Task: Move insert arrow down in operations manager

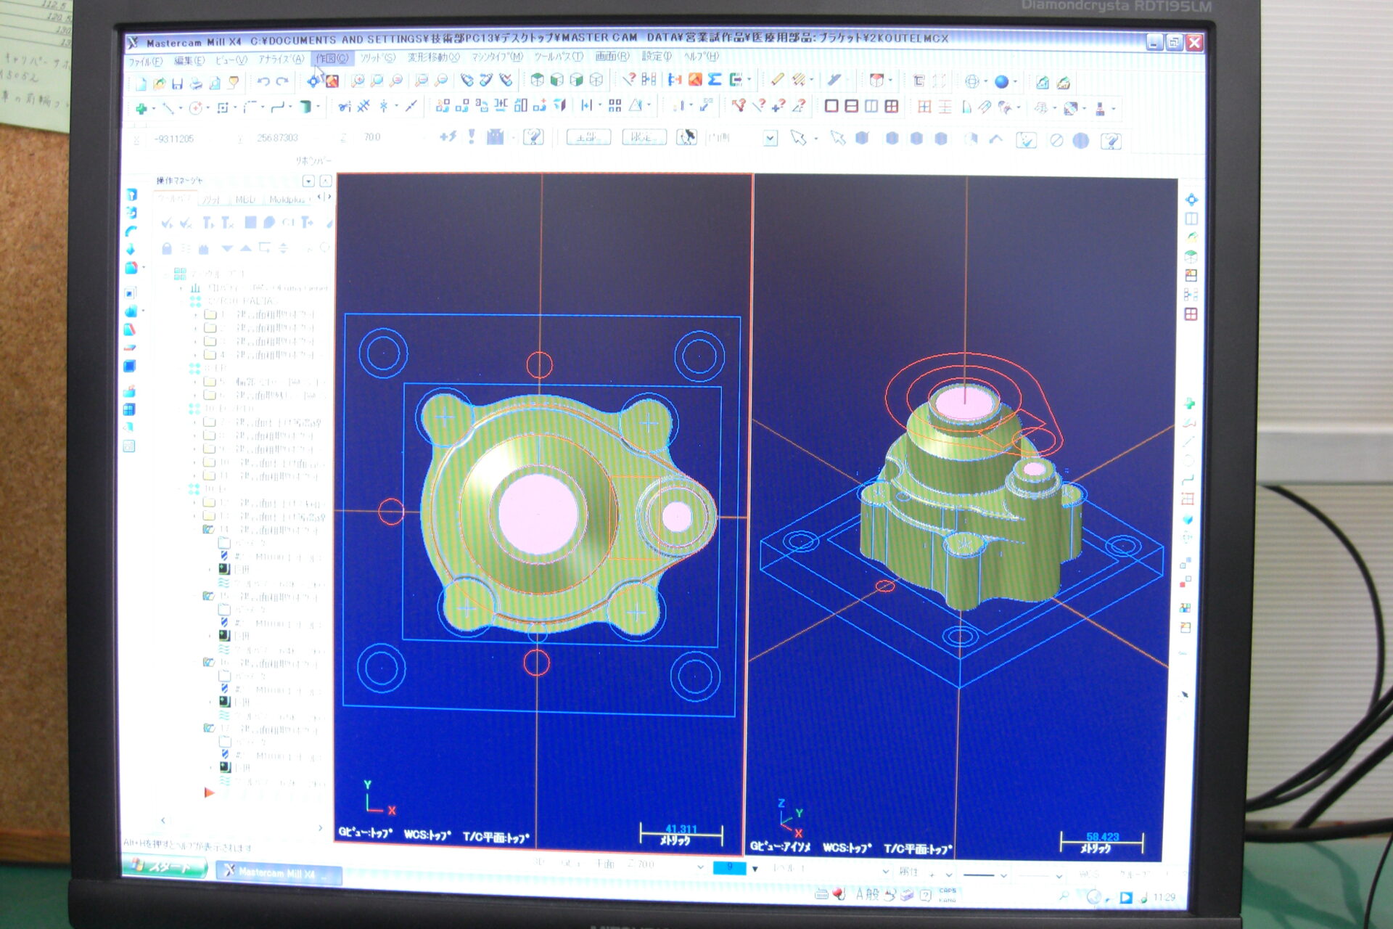Action: pyautogui.click(x=227, y=249)
